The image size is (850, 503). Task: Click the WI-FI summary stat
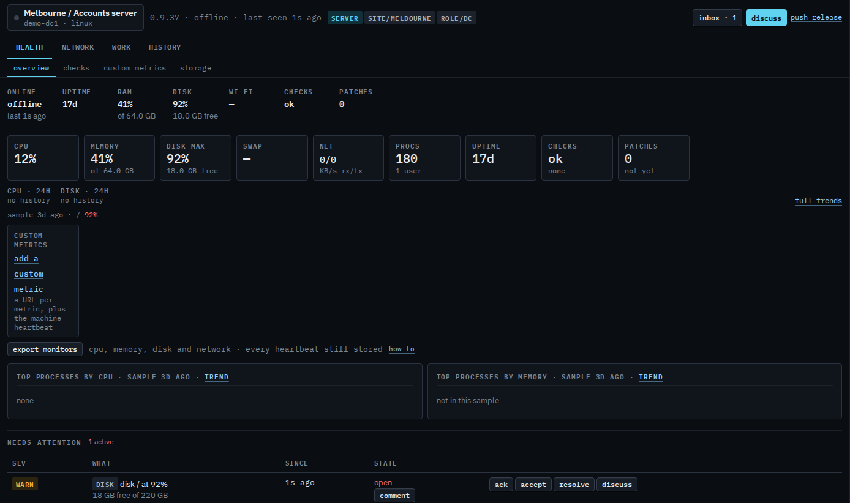click(241, 98)
